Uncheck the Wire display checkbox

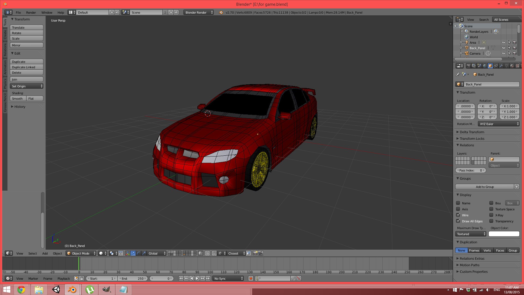458,215
